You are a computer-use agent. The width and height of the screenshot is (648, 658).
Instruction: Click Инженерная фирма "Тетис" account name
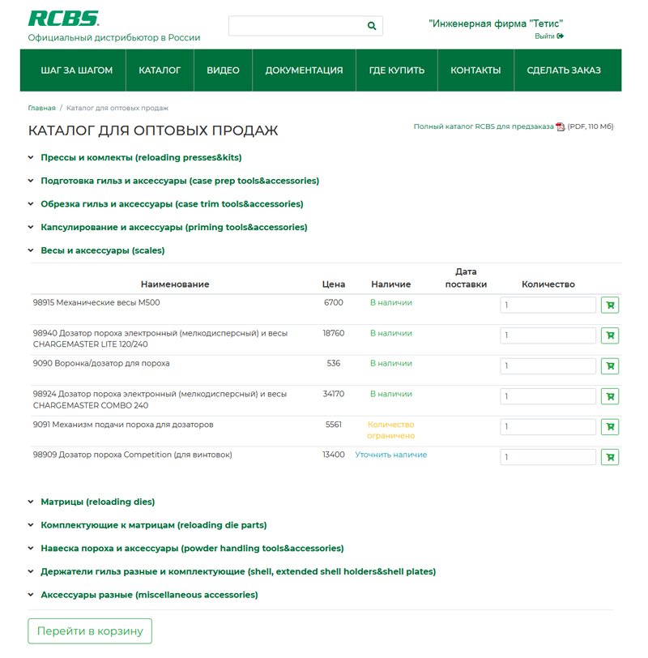(x=496, y=23)
